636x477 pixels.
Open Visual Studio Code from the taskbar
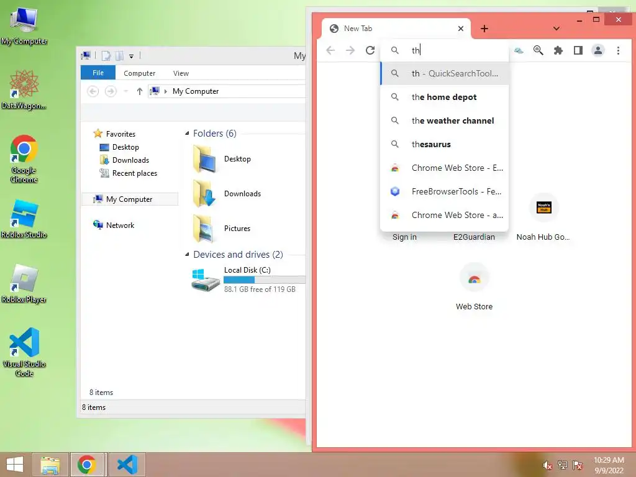[127, 465]
